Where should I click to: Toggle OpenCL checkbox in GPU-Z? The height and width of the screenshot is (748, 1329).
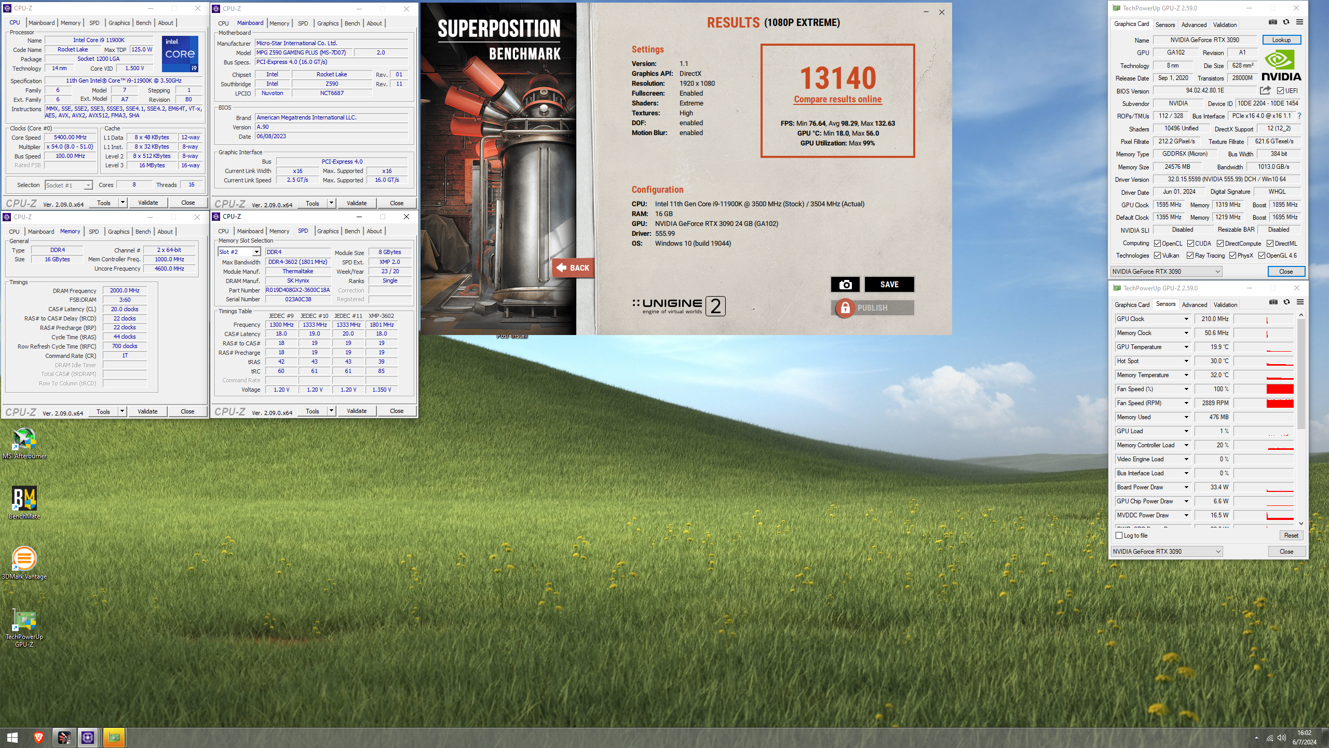tap(1158, 244)
